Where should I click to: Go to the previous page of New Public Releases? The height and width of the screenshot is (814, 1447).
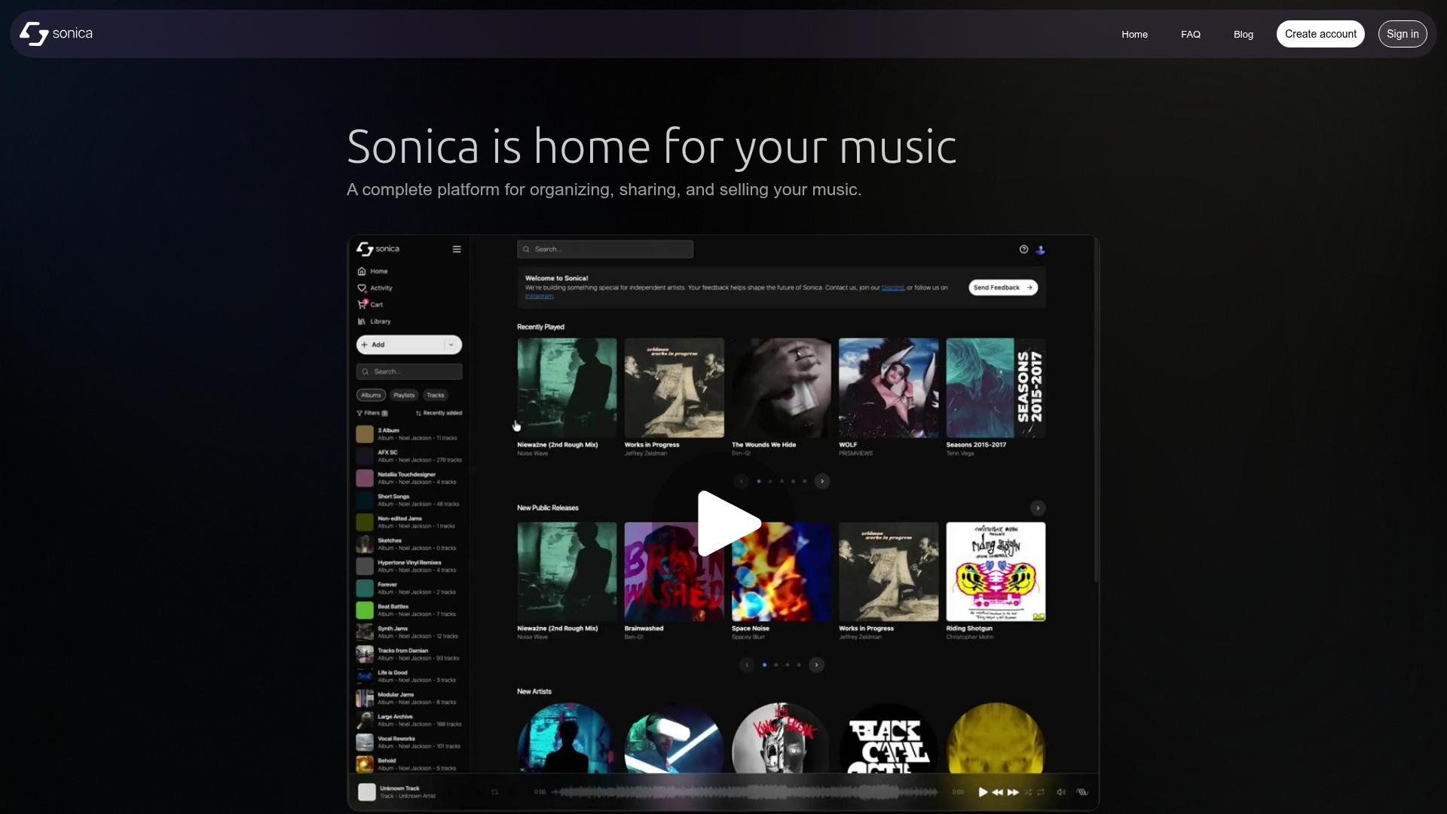pyautogui.click(x=747, y=665)
